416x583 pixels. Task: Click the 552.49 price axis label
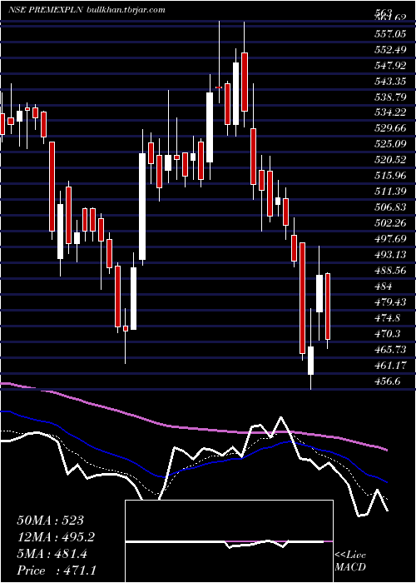[389, 50]
